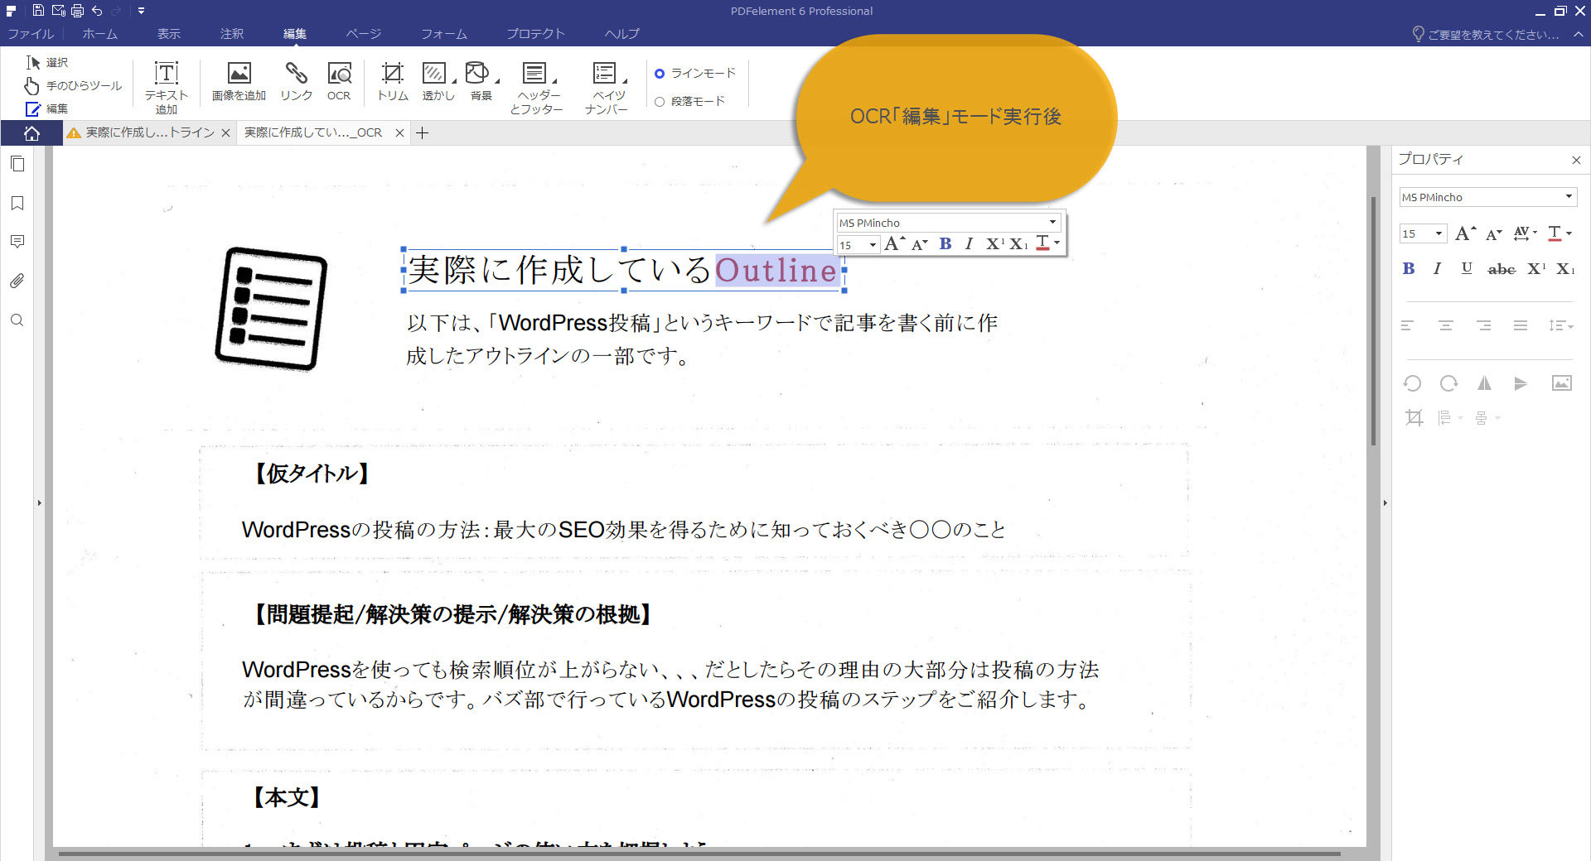Viewport: 1591px width, 861px height.
Task: Switch to the 実際に作成し…トライン document tab
Action: [149, 132]
